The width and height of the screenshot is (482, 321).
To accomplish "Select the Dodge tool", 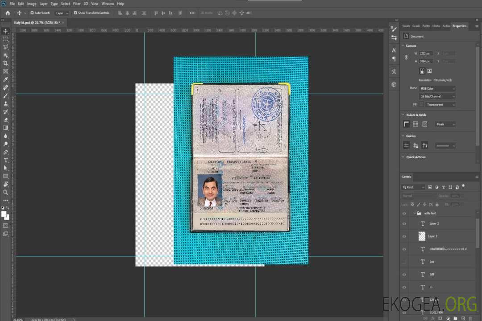I will coord(5,144).
